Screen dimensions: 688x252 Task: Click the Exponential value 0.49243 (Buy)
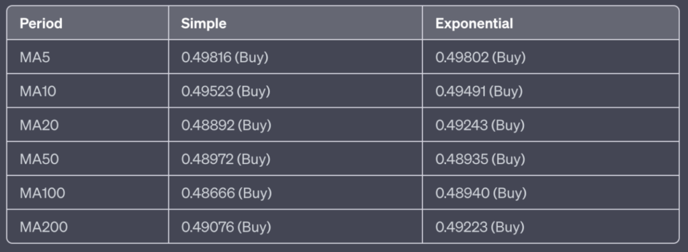[x=480, y=126]
